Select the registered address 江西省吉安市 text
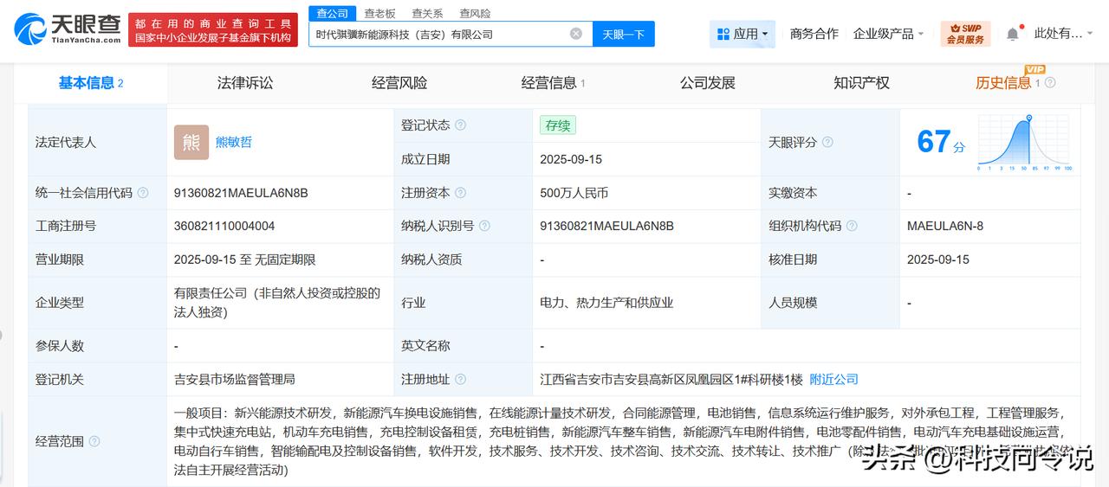The height and width of the screenshot is (487, 1109). (671, 379)
